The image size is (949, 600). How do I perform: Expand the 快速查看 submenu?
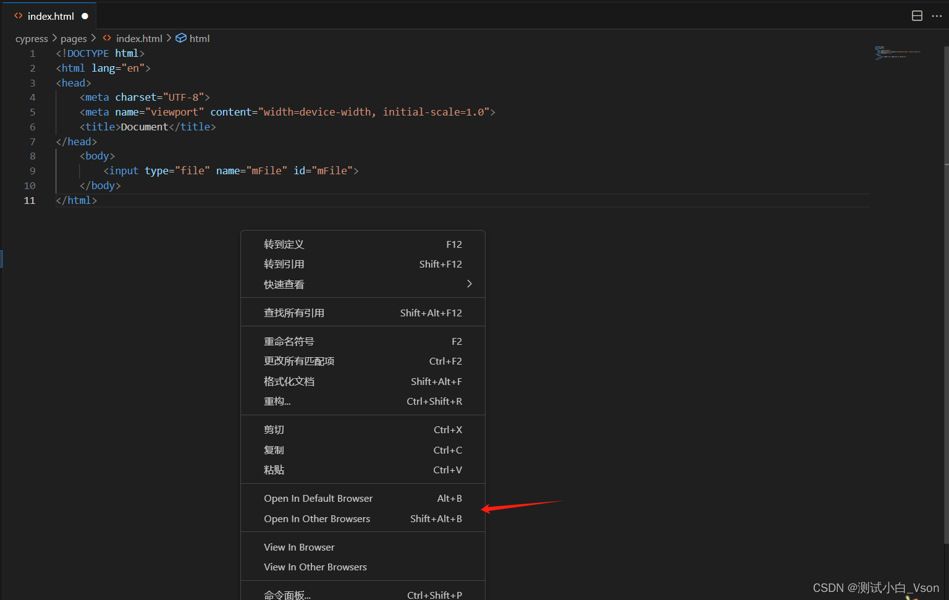(x=363, y=284)
